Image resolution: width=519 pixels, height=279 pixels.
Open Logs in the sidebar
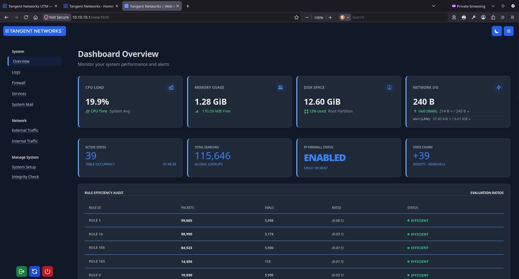pyautogui.click(x=16, y=72)
